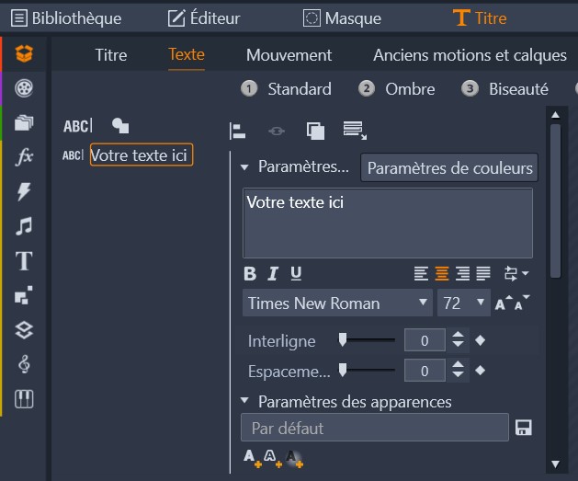Toggle bold text formatting
Image resolution: width=578 pixels, height=481 pixels.
250,273
